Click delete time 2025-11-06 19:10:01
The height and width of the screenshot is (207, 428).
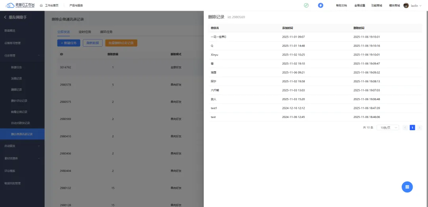click(x=367, y=55)
